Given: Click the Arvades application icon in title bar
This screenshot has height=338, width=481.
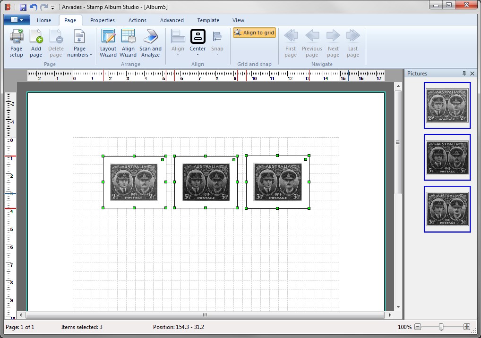Looking at the screenshot, I should pos(8,7).
